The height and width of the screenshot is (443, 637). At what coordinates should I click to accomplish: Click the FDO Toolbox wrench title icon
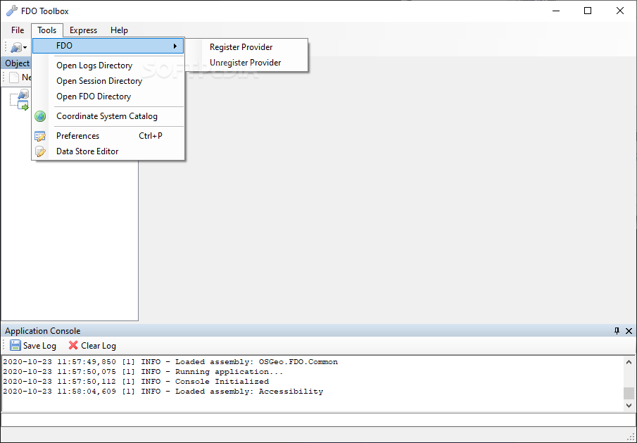point(12,11)
